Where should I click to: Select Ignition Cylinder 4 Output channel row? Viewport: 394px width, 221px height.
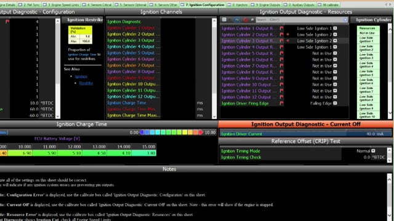pos(134,47)
